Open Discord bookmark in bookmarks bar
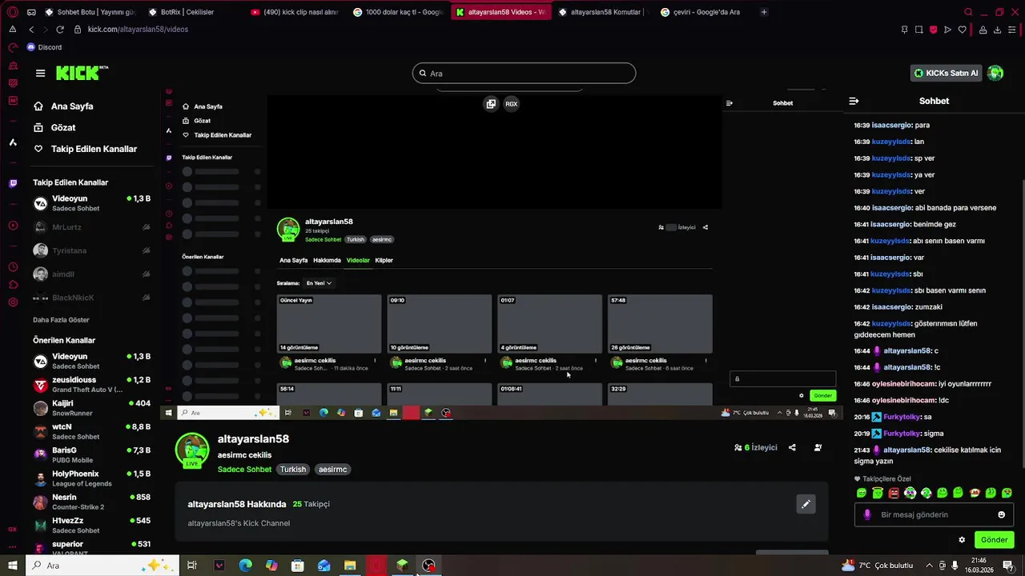This screenshot has width=1025, height=576. coord(44,47)
